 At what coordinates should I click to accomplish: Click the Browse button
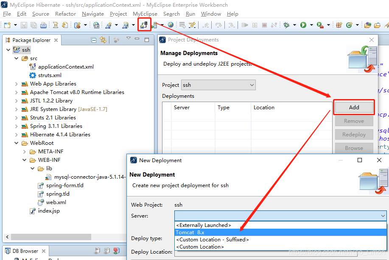tap(354, 148)
